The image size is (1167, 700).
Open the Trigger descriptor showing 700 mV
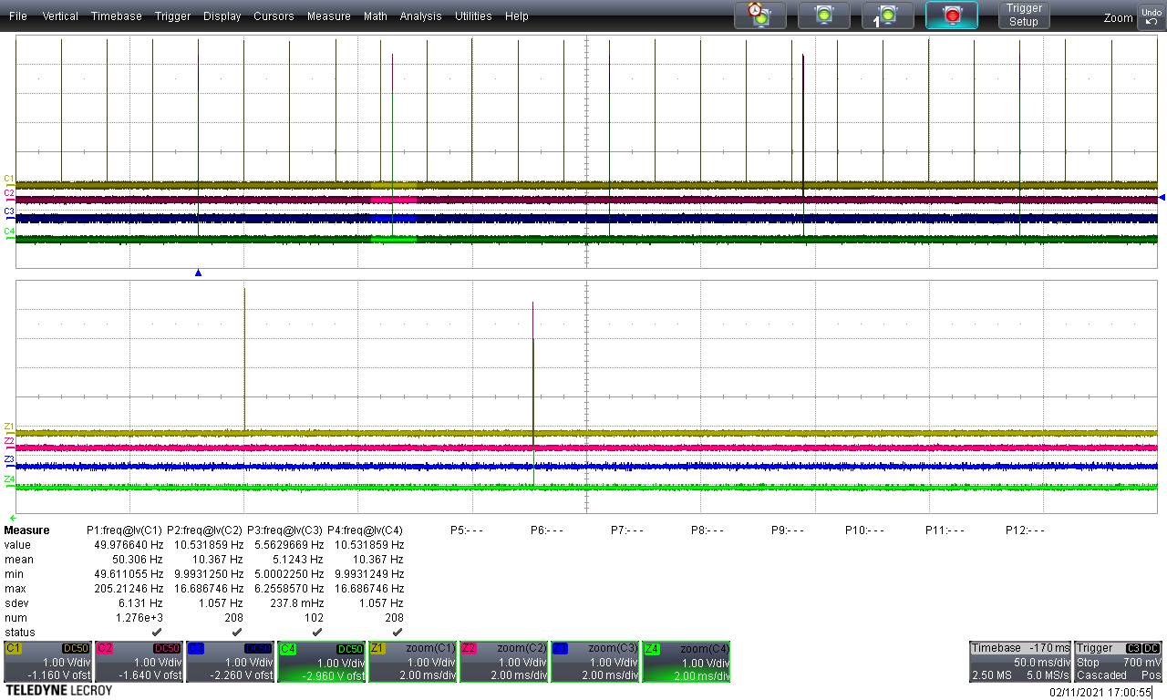point(1119,662)
